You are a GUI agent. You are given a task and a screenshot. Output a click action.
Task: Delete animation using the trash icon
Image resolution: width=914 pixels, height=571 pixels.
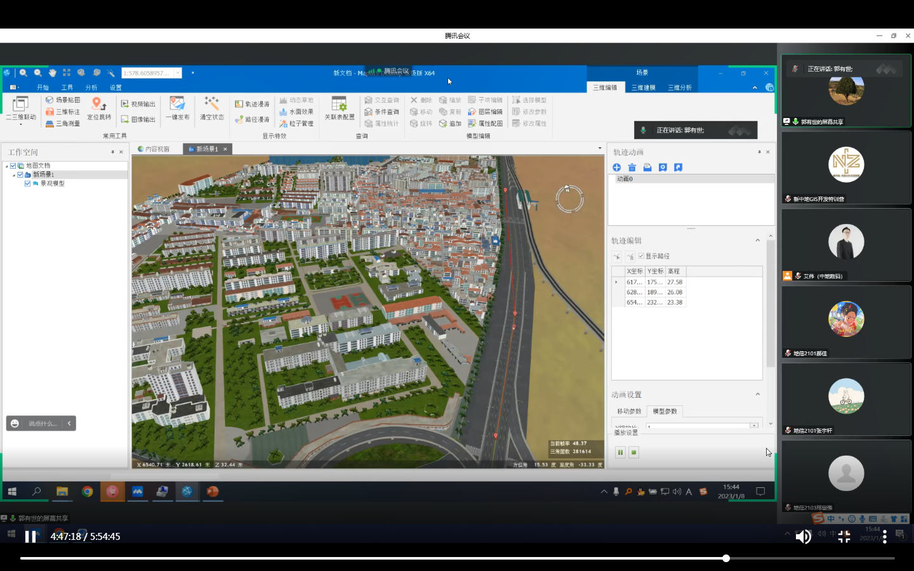click(x=632, y=167)
